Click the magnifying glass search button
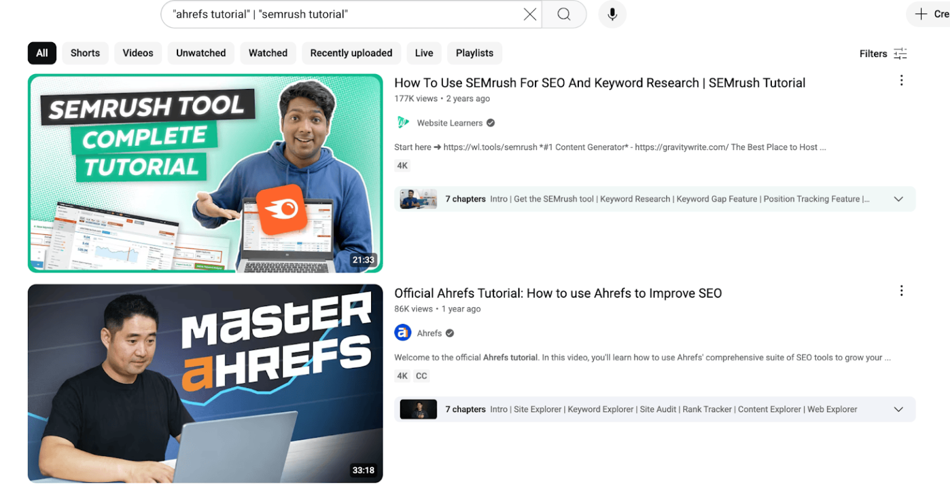This screenshot has height=484, width=950. click(x=563, y=14)
